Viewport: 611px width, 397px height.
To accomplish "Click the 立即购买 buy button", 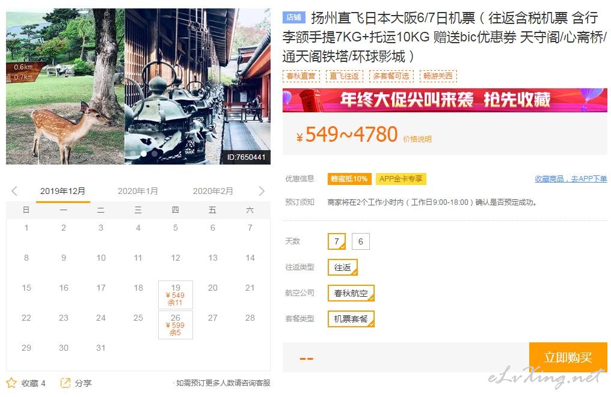I will coord(568,357).
